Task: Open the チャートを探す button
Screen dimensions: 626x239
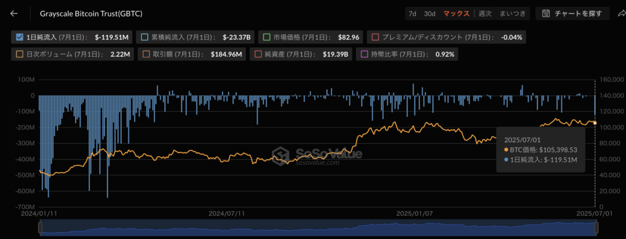Action: pos(572,13)
